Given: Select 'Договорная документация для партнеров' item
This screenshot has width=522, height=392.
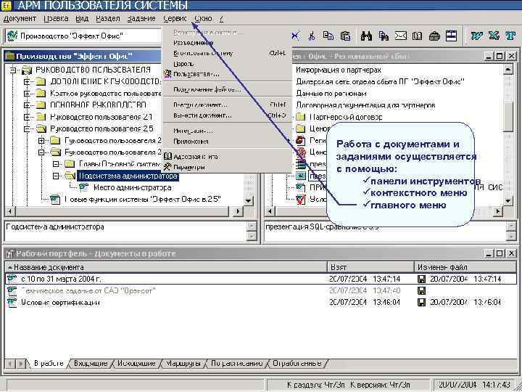Looking at the screenshot, I should [365, 105].
